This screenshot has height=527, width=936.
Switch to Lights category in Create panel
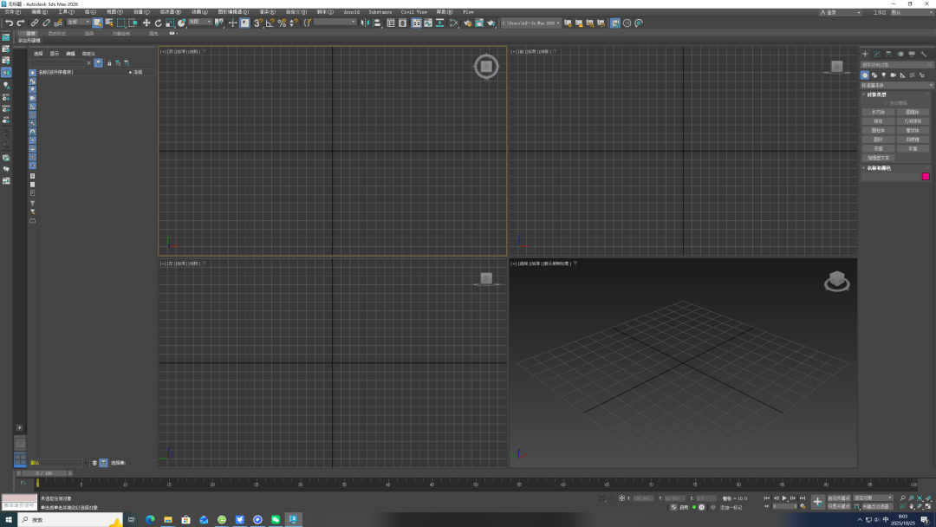(x=883, y=75)
